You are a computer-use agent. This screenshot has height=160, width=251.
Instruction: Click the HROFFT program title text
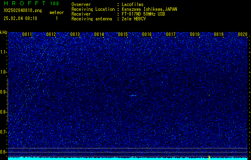[x=24, y=3]
